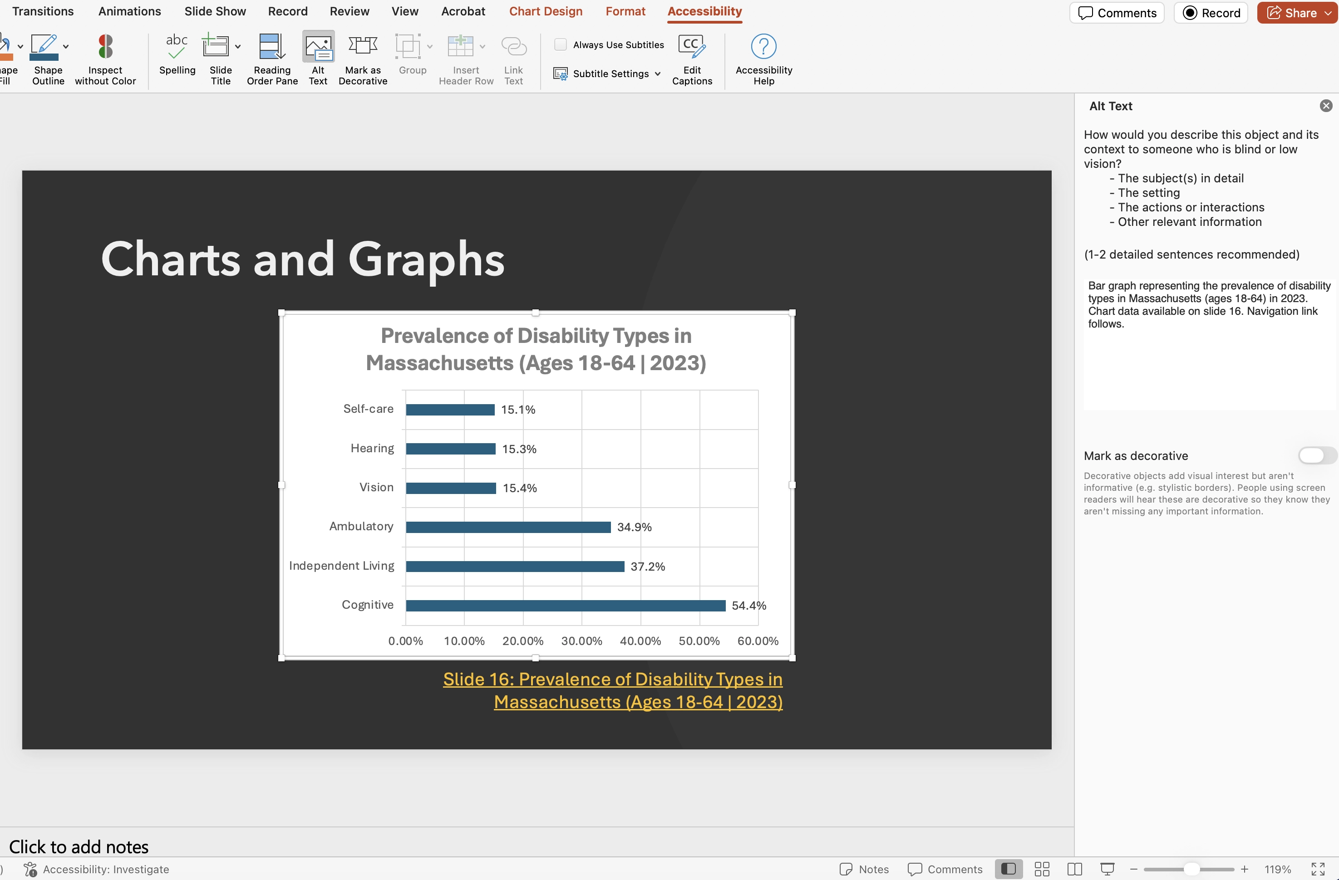Image resolution: width=1339 pixels, height=880 pixels.
Task: Enable Always Use Subtitles checkbox
Action: coord(561,44)
